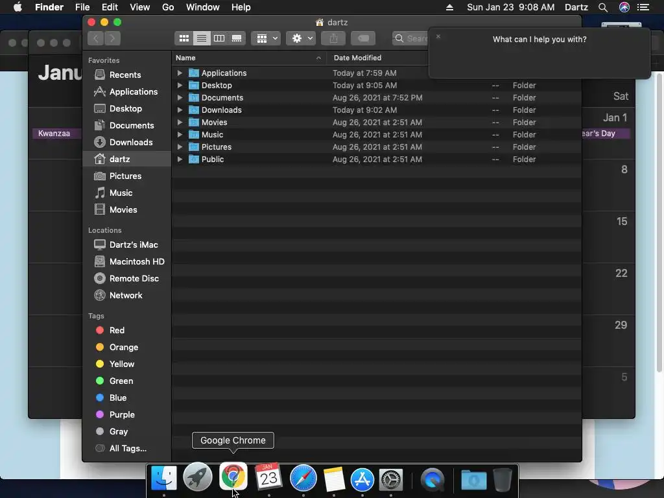Expand the Public folder row
This screenshot has width=664, height=498.
click(x=180, y=160)
